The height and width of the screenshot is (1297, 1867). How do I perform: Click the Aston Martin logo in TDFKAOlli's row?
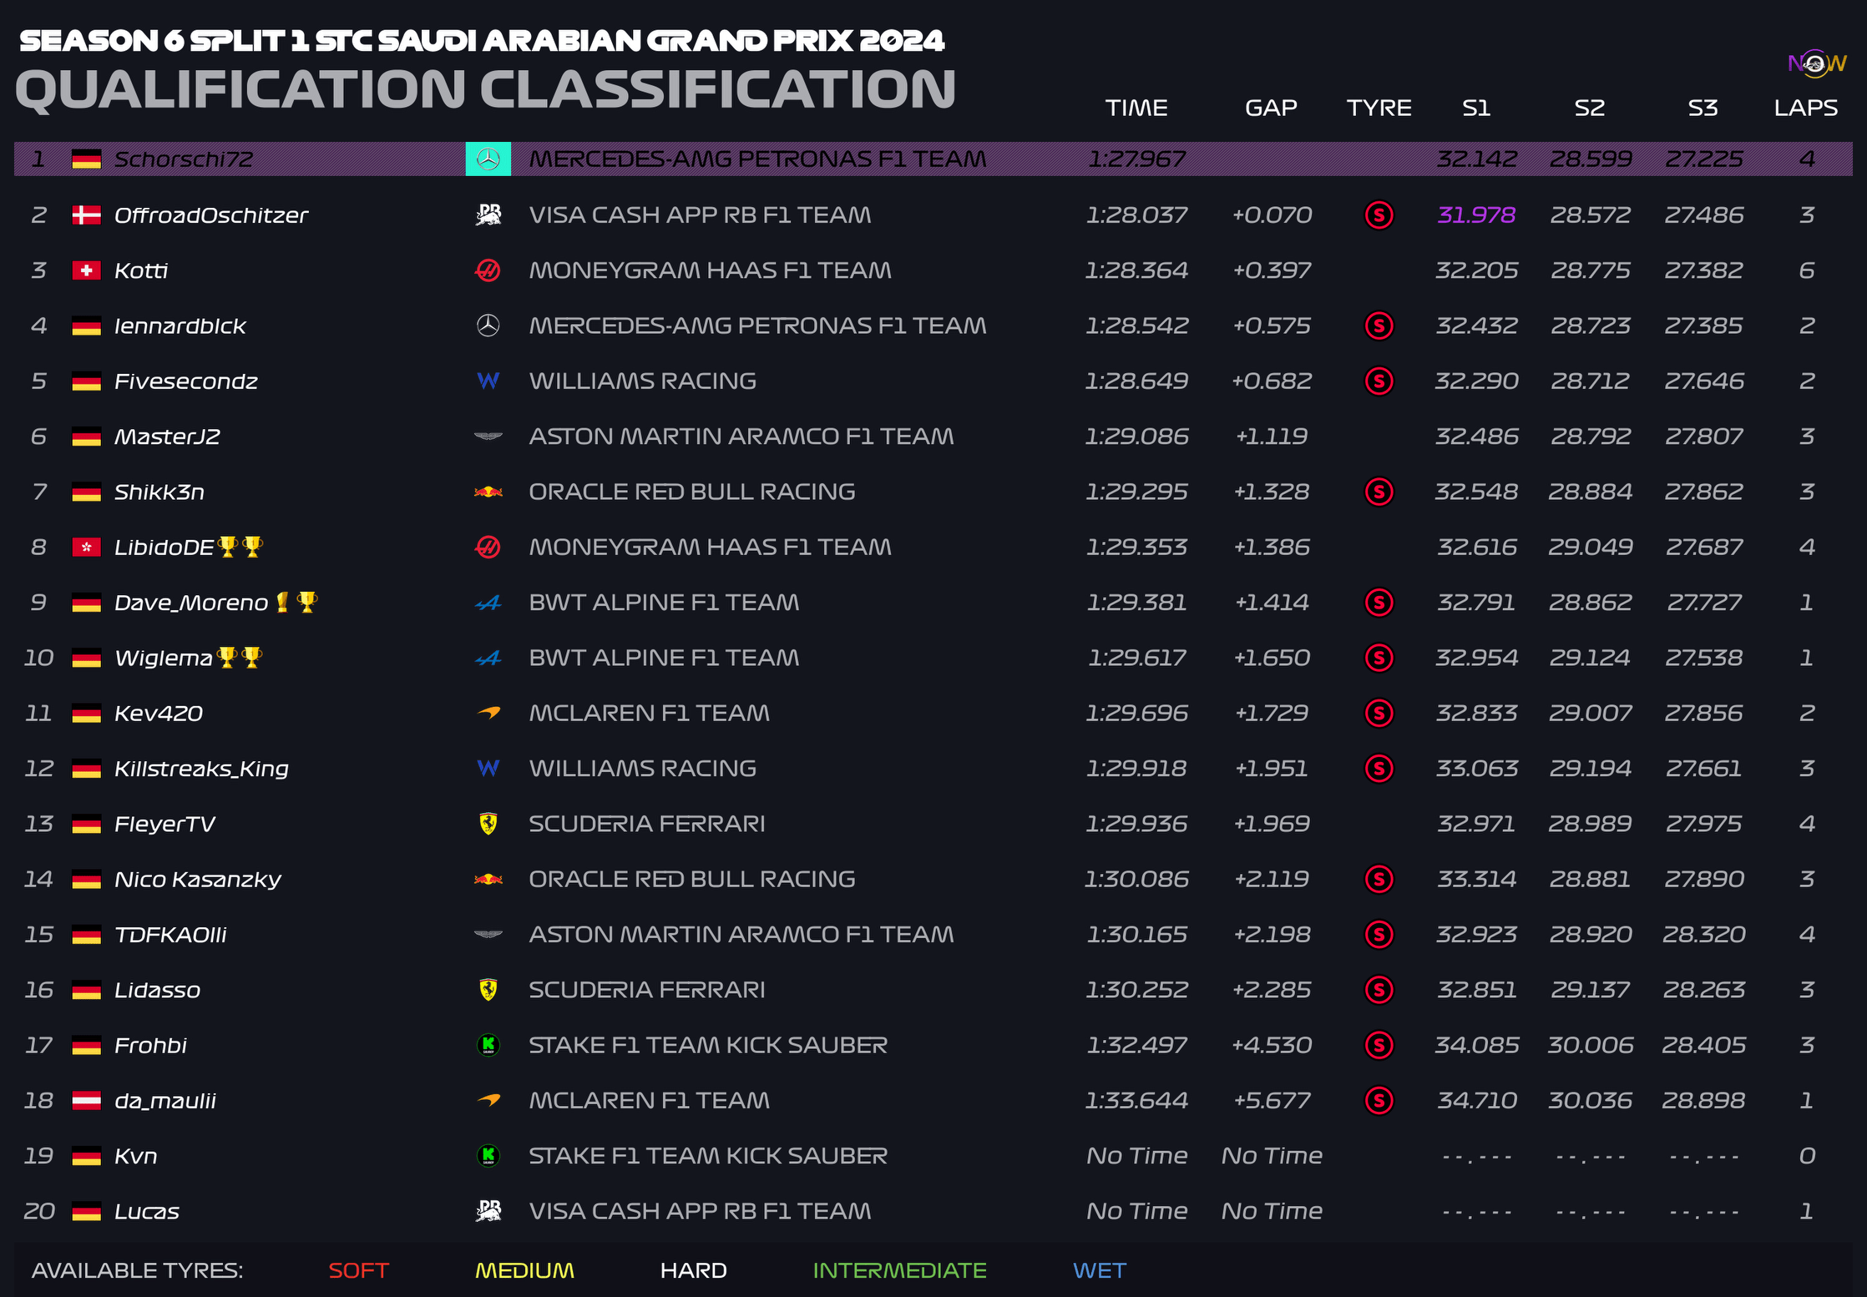[x=488, y=935]
